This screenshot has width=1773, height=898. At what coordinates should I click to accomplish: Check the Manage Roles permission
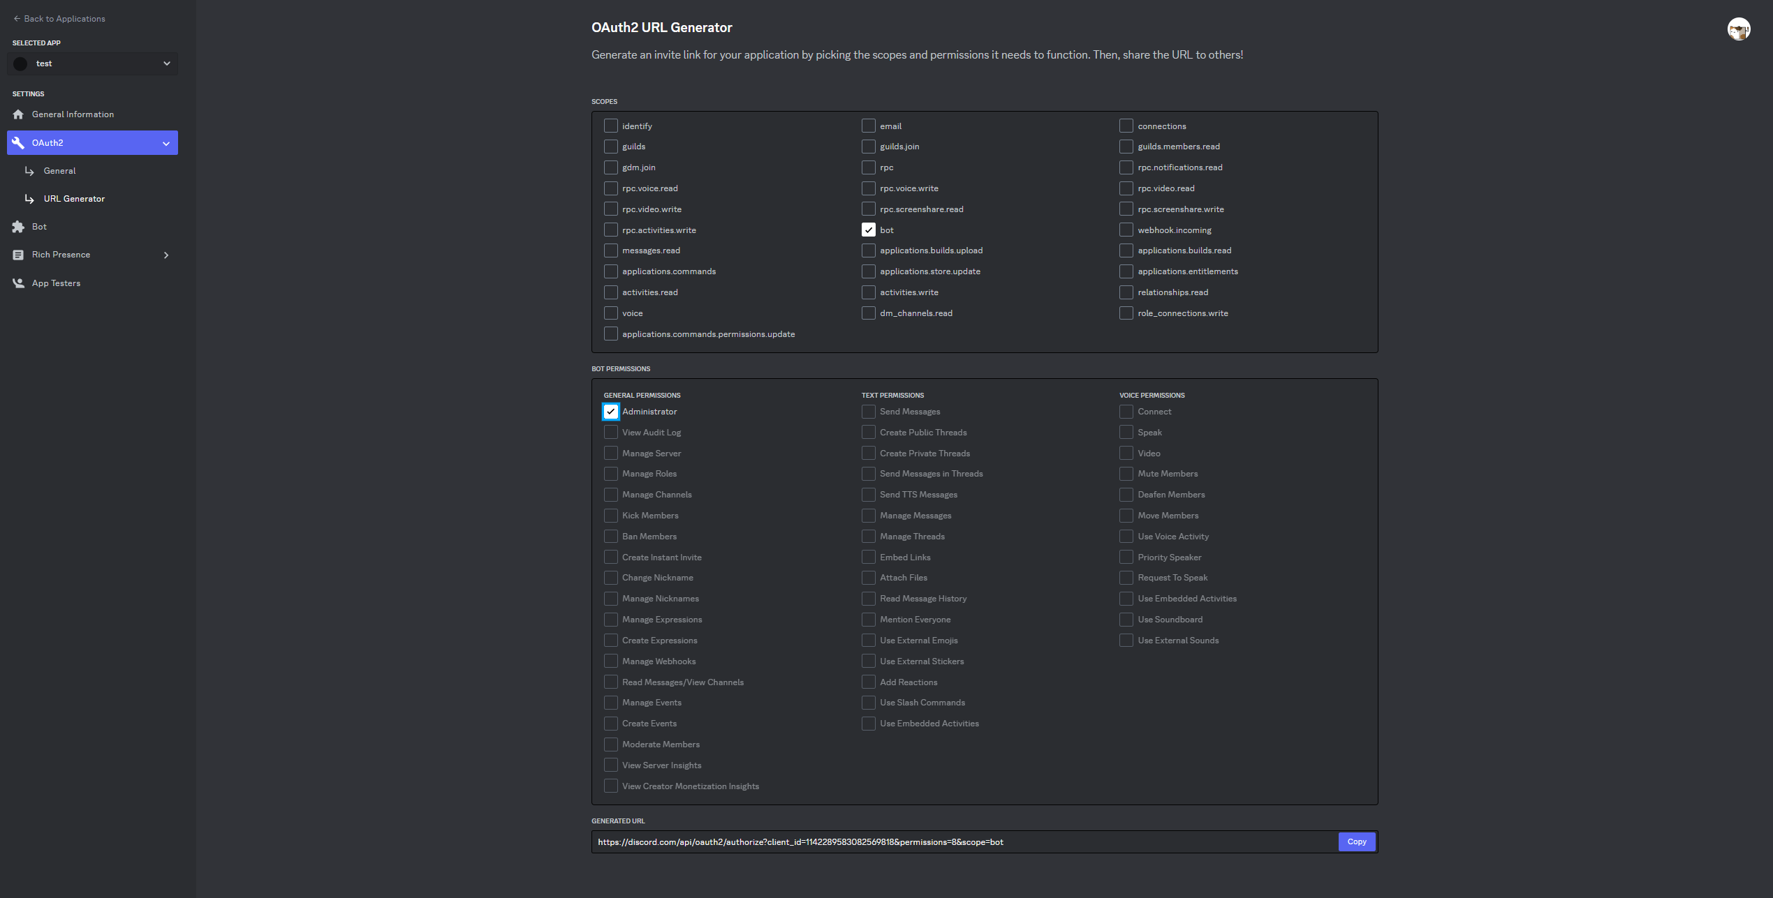[610, 474]
